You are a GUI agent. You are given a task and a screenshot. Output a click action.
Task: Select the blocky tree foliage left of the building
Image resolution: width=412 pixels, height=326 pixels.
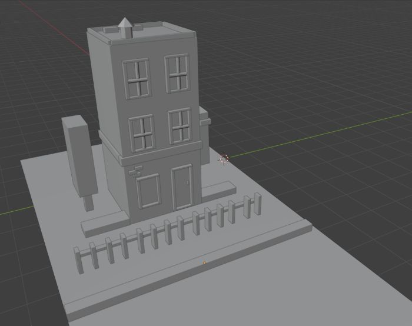pos(79,155)
